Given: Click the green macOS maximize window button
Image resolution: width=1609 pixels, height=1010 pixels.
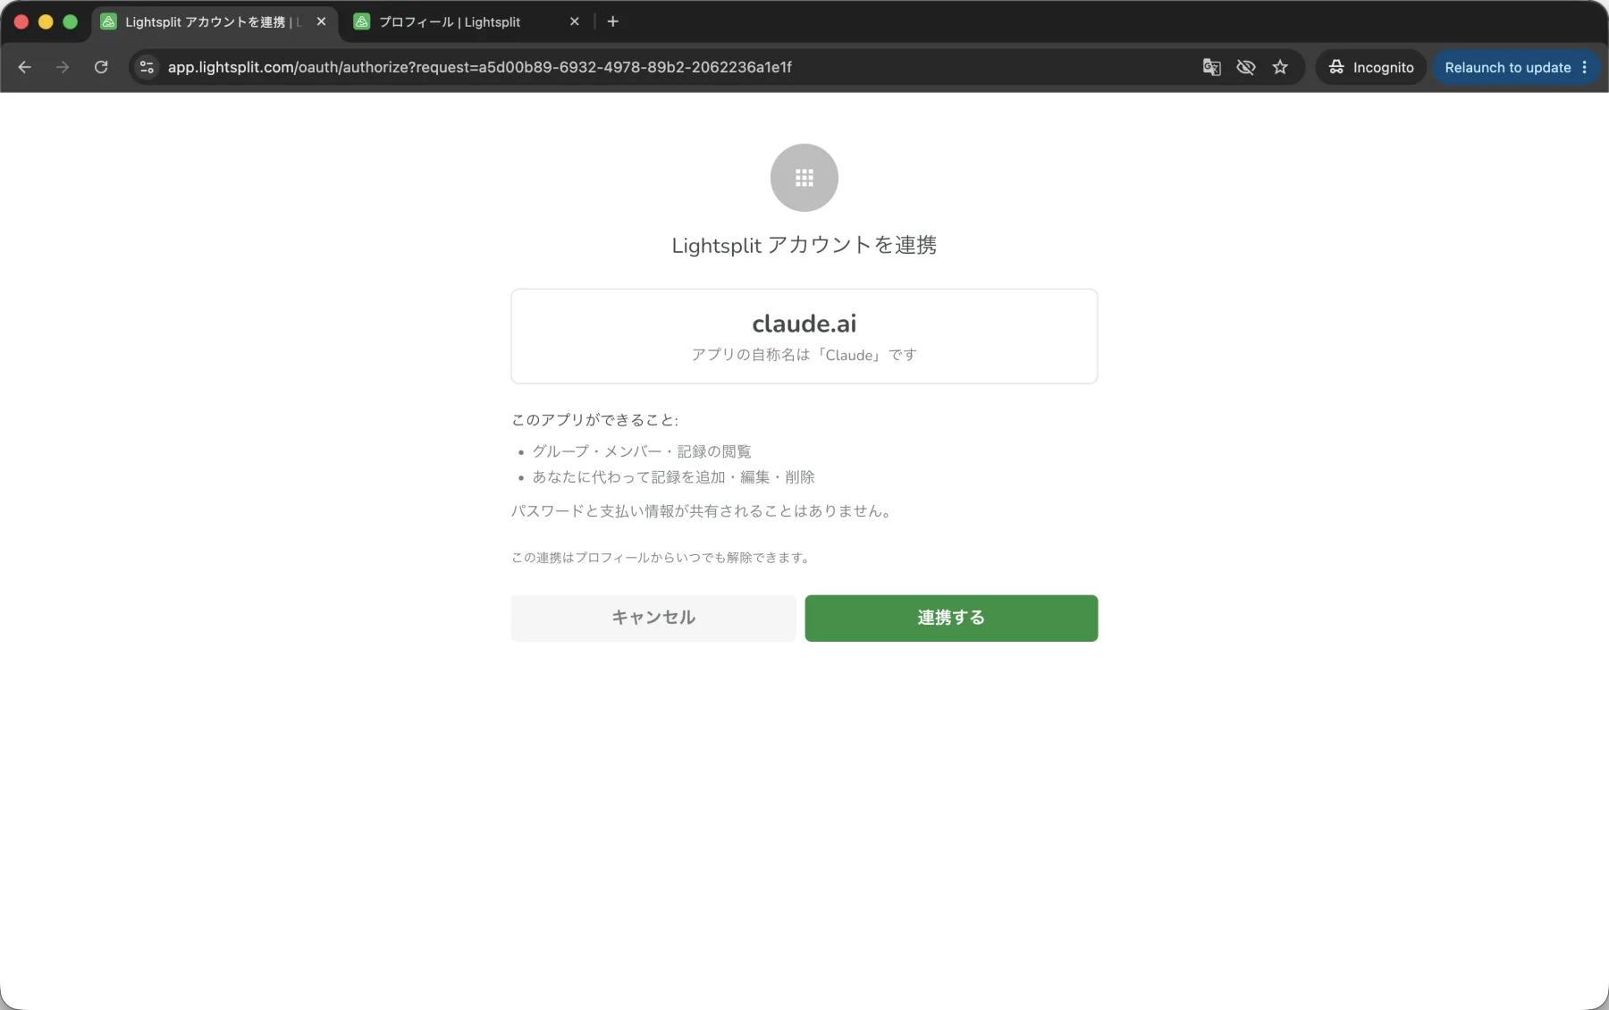Looking at the screenshot, I should point(71,21).
